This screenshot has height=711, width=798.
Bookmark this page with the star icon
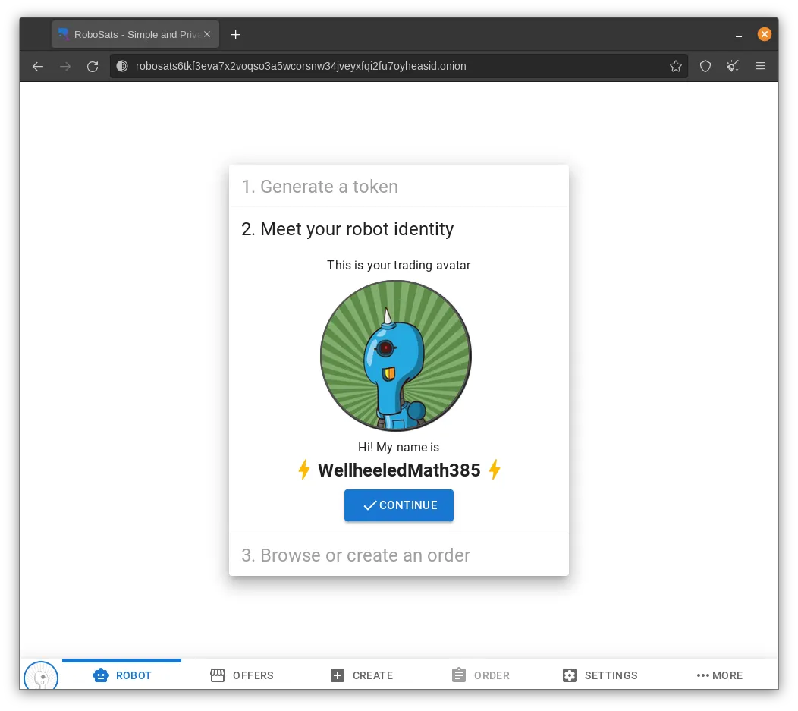click(x=676, y=66)
